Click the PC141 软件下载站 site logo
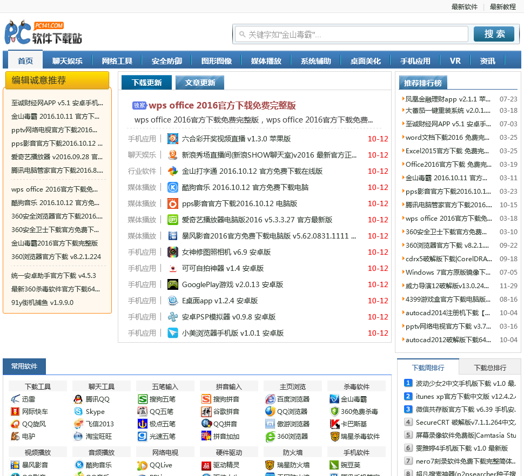 tap(43, 32)
